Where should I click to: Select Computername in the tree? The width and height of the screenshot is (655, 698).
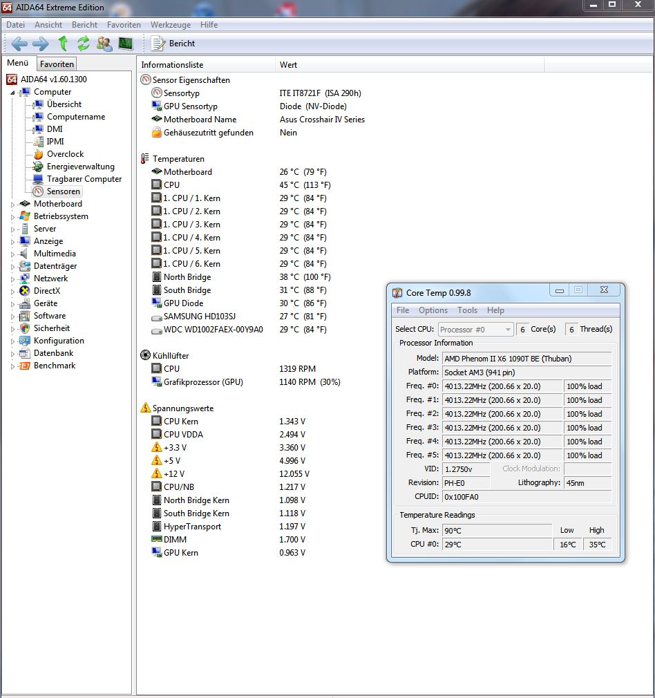coord(76,117)
